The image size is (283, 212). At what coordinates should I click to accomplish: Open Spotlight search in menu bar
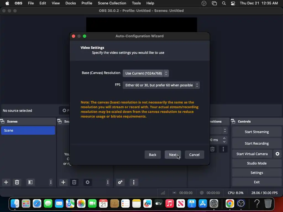pyautogui.click(x=224, y=3)
